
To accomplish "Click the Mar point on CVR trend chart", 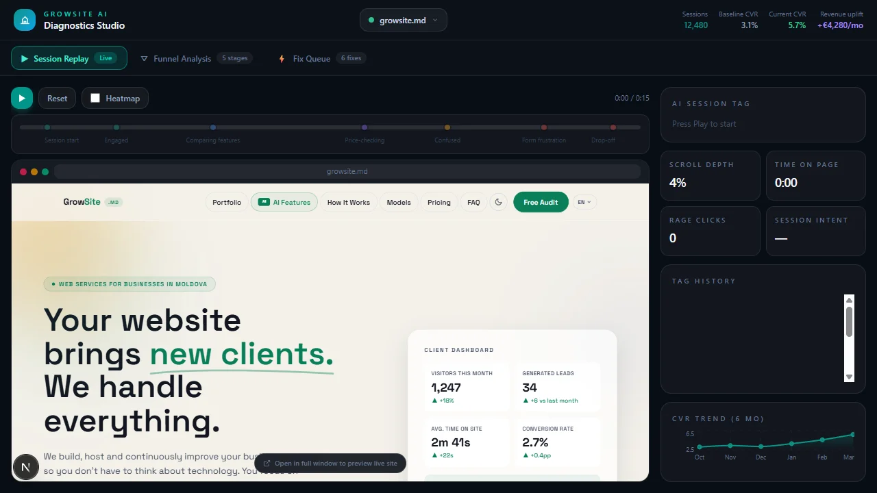I will tap(853, 434).
